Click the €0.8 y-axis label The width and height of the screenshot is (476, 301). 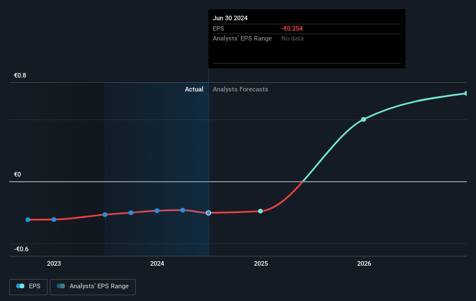pos(20,75)
